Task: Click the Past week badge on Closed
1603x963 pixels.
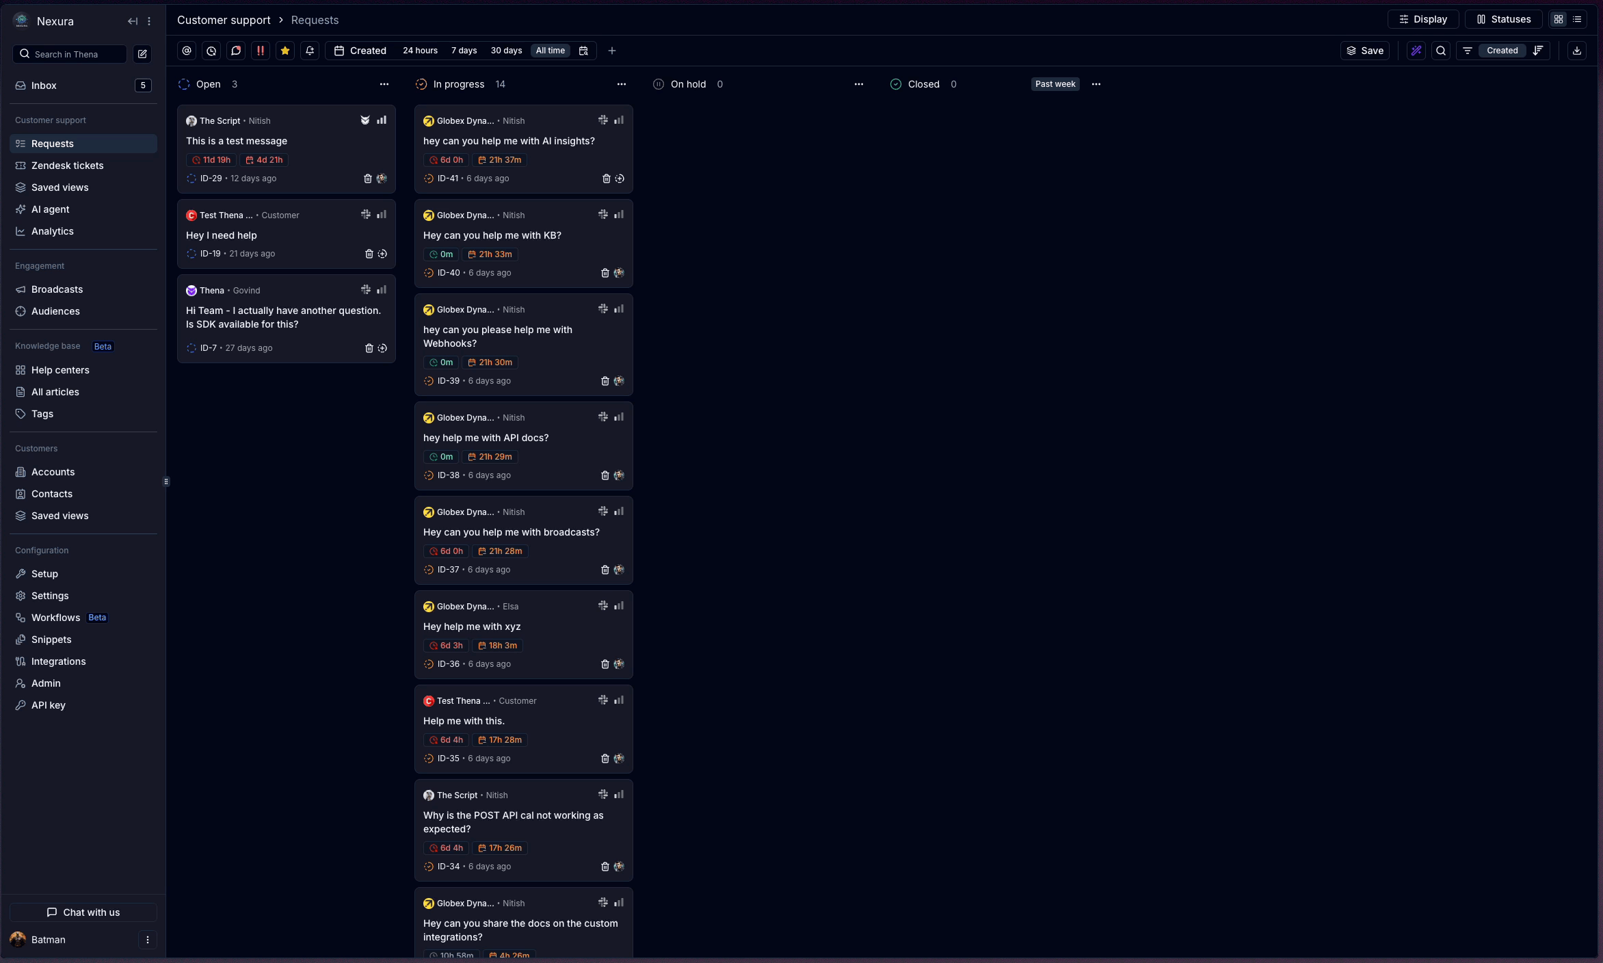Action: 1055,84
